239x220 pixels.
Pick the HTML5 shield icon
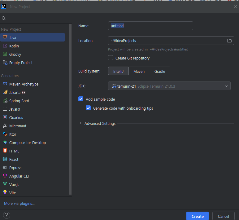5,151
